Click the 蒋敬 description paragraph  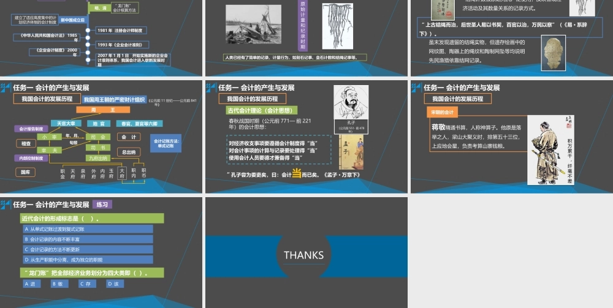(x=476, y=137)
